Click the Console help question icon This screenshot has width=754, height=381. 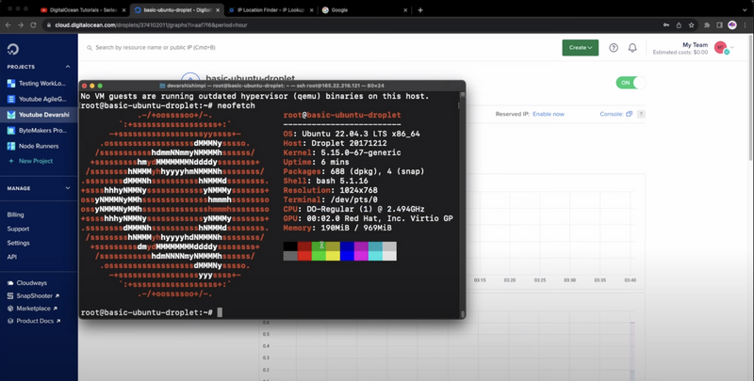point(641,114)
